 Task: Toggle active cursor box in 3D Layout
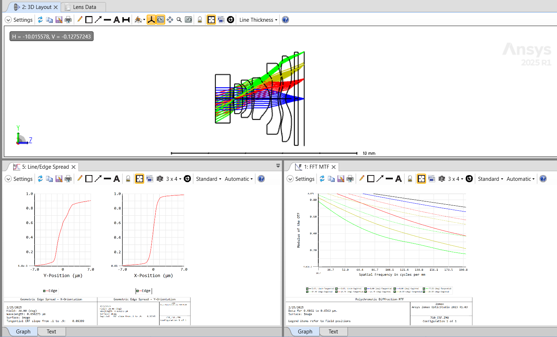tap(211, 20)
